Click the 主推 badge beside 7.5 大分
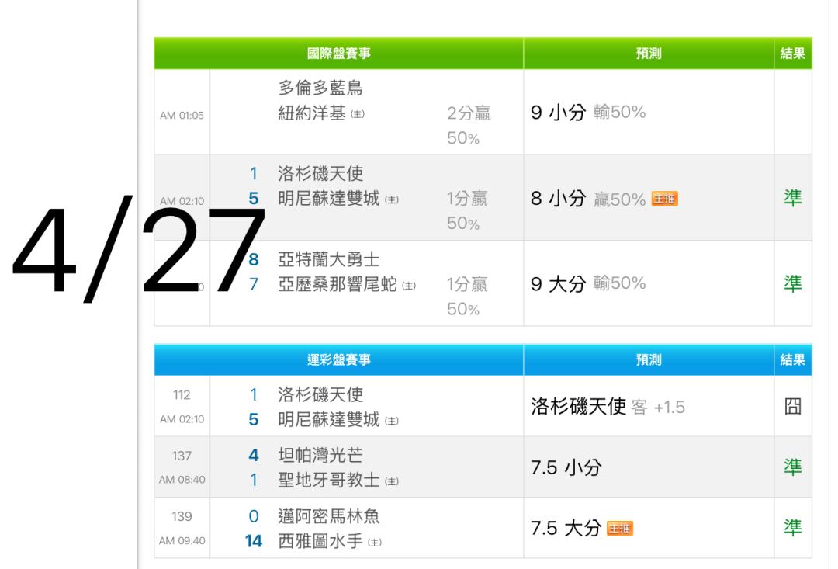The width and height of the screenshot is (838, 569). (620, 529)
